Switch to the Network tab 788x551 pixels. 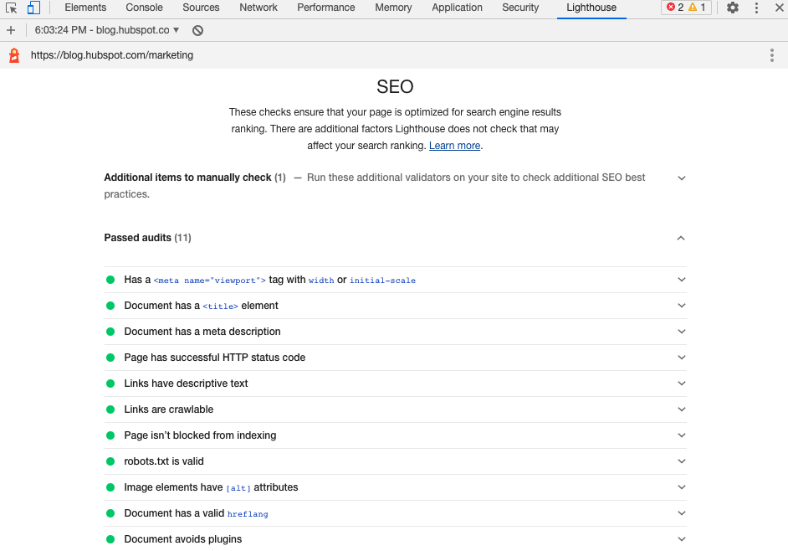point(258,8)
